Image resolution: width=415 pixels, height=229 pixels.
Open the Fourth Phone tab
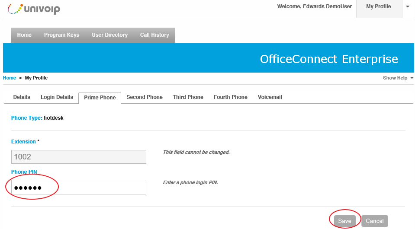click(x=231, y=97)
